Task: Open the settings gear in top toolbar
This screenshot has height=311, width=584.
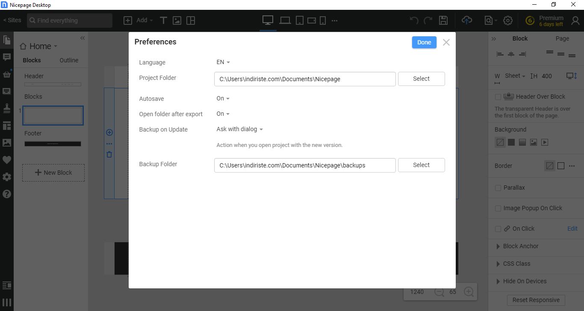Action: tap(508, 20)
